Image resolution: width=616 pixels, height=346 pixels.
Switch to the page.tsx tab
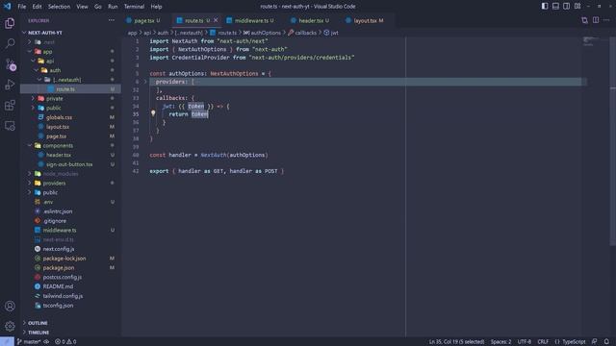(x=146, y=20)
